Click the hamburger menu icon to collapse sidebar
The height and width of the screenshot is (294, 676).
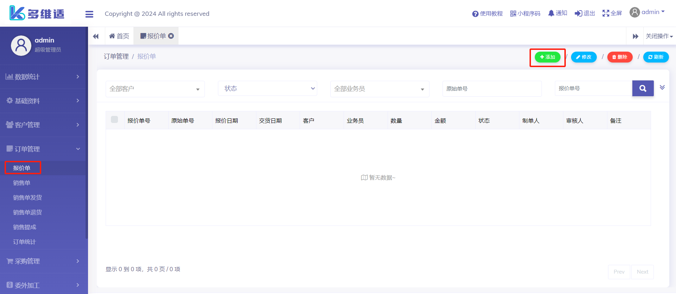click(89, 14)
